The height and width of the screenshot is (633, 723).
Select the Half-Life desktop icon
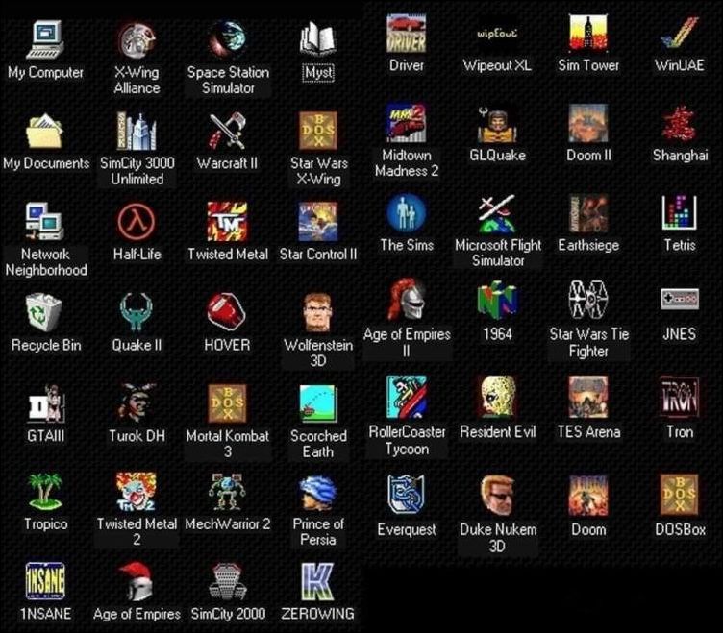(137, 222)
